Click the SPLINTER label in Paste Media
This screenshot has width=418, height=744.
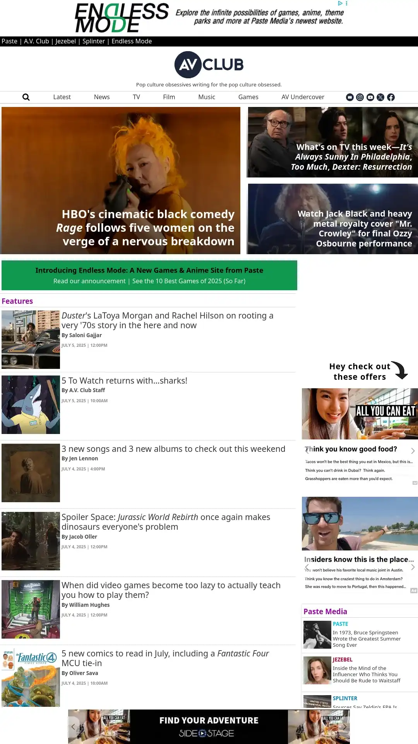(345, 698)
